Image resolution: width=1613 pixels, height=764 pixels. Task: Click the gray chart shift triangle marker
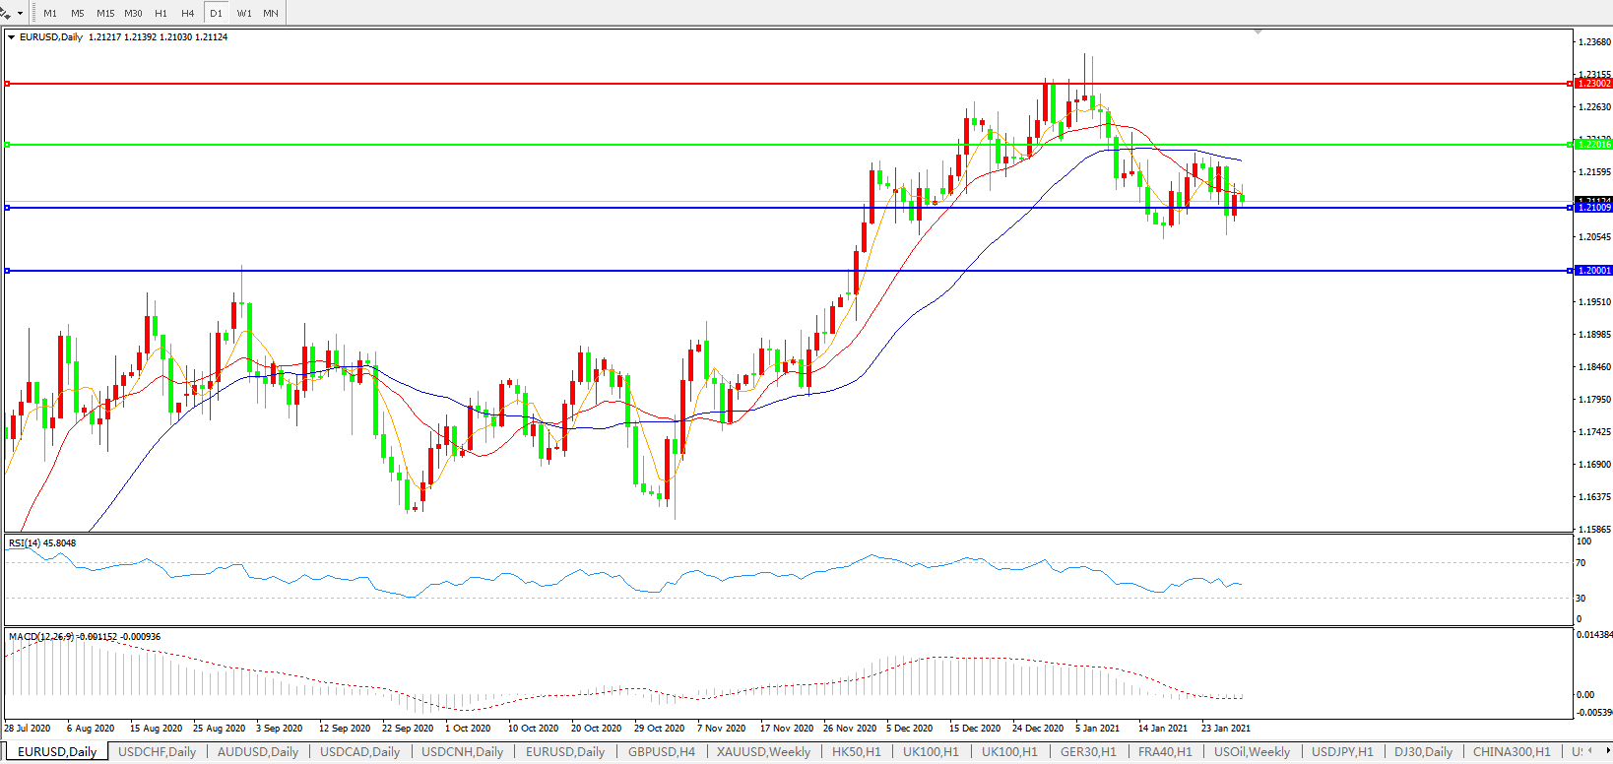point(1258,32)
